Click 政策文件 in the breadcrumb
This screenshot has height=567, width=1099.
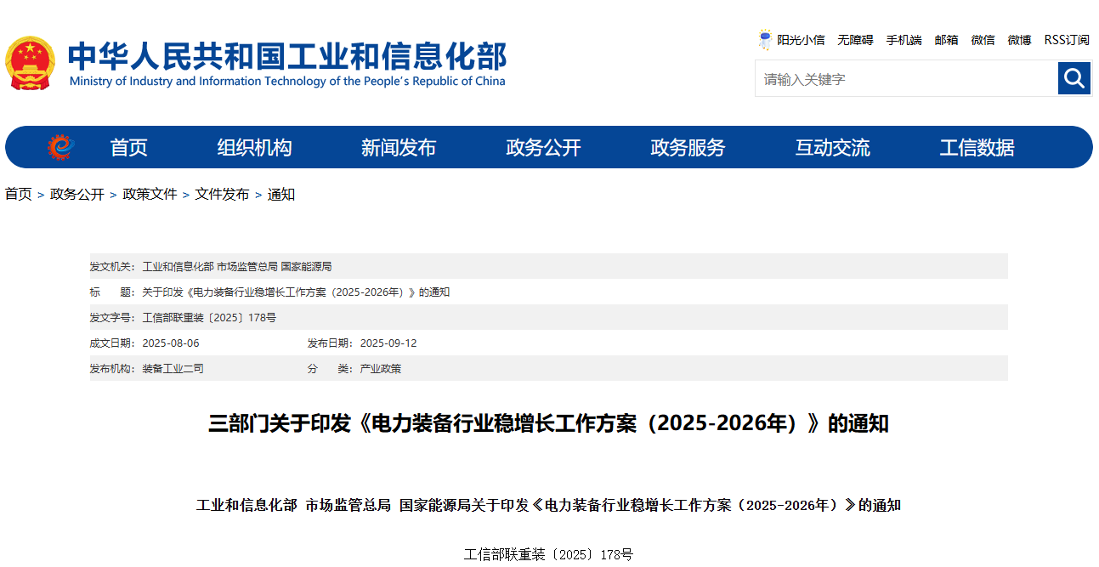pos(150,195)
